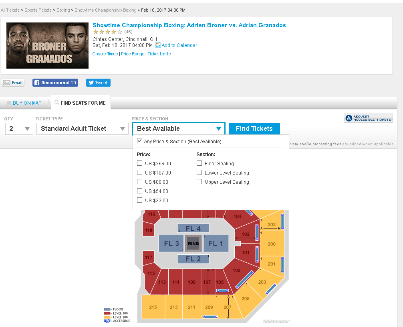Click the Email envelope icon
The image size is (403, 327).
[7, 83]
